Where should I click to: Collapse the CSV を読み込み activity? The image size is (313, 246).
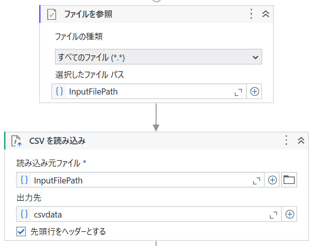pos(301,140)
